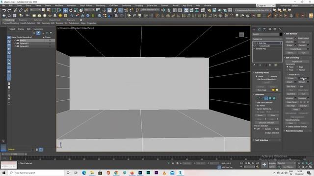This screenshot has width=314, height=176.
Task: Expand the Editable Poly stack entry
Action: pyautogui.click(x=254, y=49)
